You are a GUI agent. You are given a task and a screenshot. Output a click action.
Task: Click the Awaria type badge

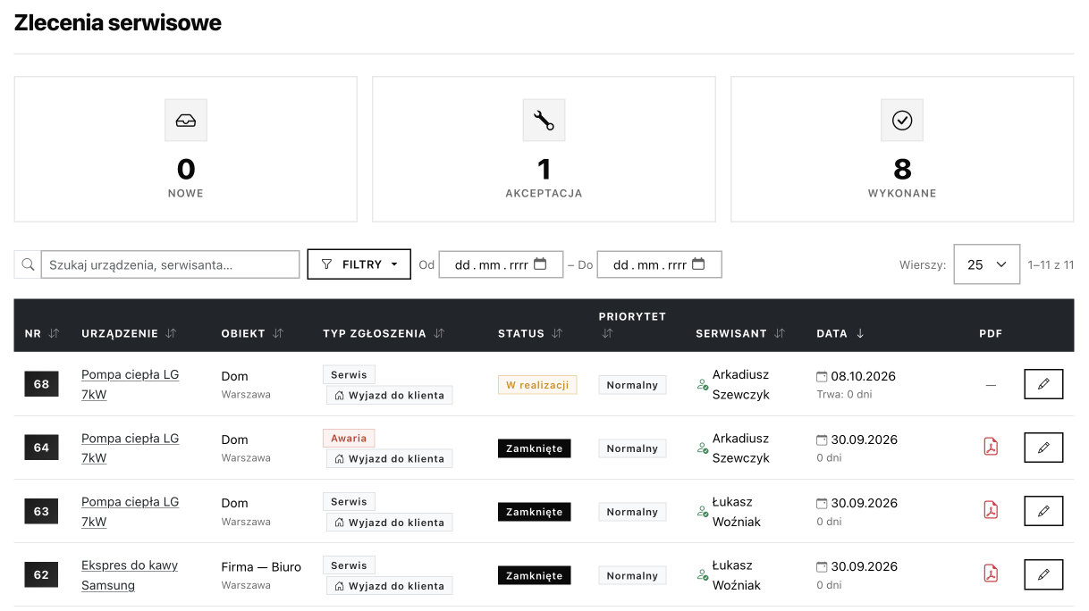(349, 439)
